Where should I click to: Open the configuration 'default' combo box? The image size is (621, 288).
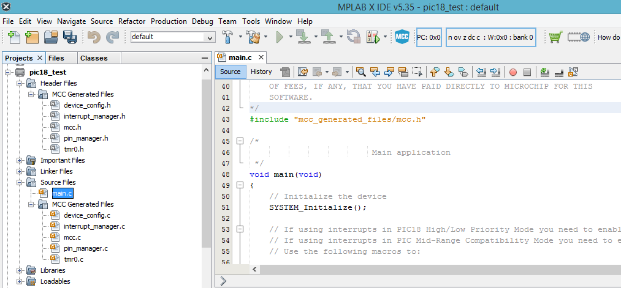coord(173,37)
